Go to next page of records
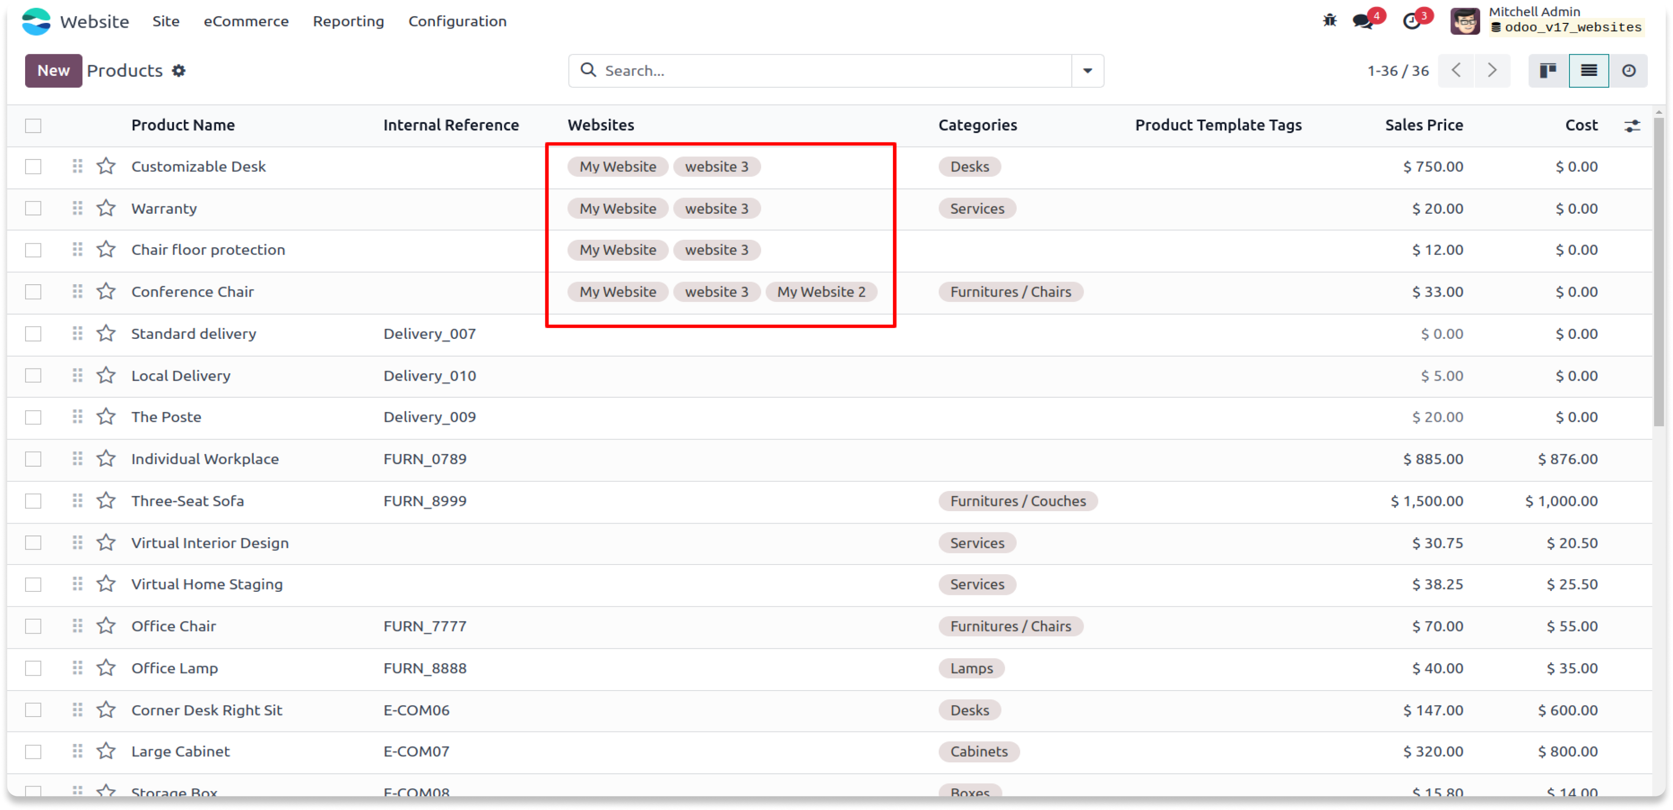This screenshot has height=810, width=1673. tap(1492, 71)
